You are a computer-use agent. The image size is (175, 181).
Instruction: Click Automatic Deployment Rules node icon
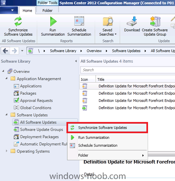tap(16, 144)
